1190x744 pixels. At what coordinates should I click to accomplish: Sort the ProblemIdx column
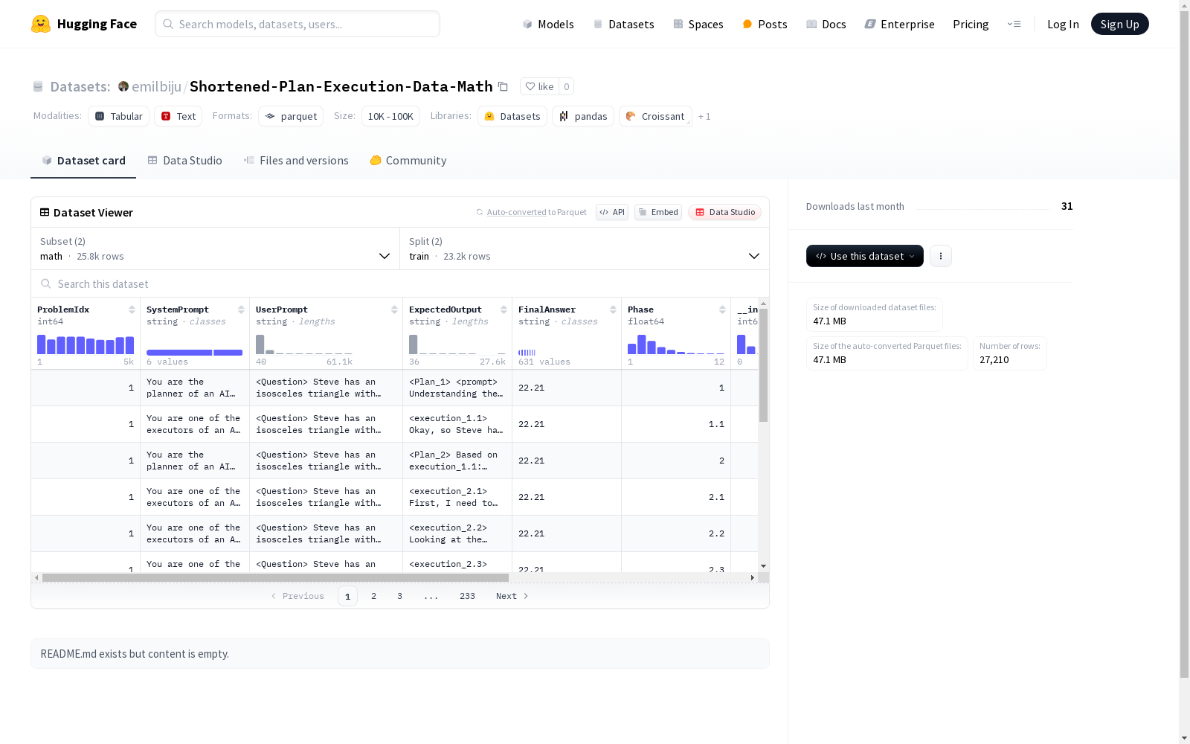tap(132, 310)
